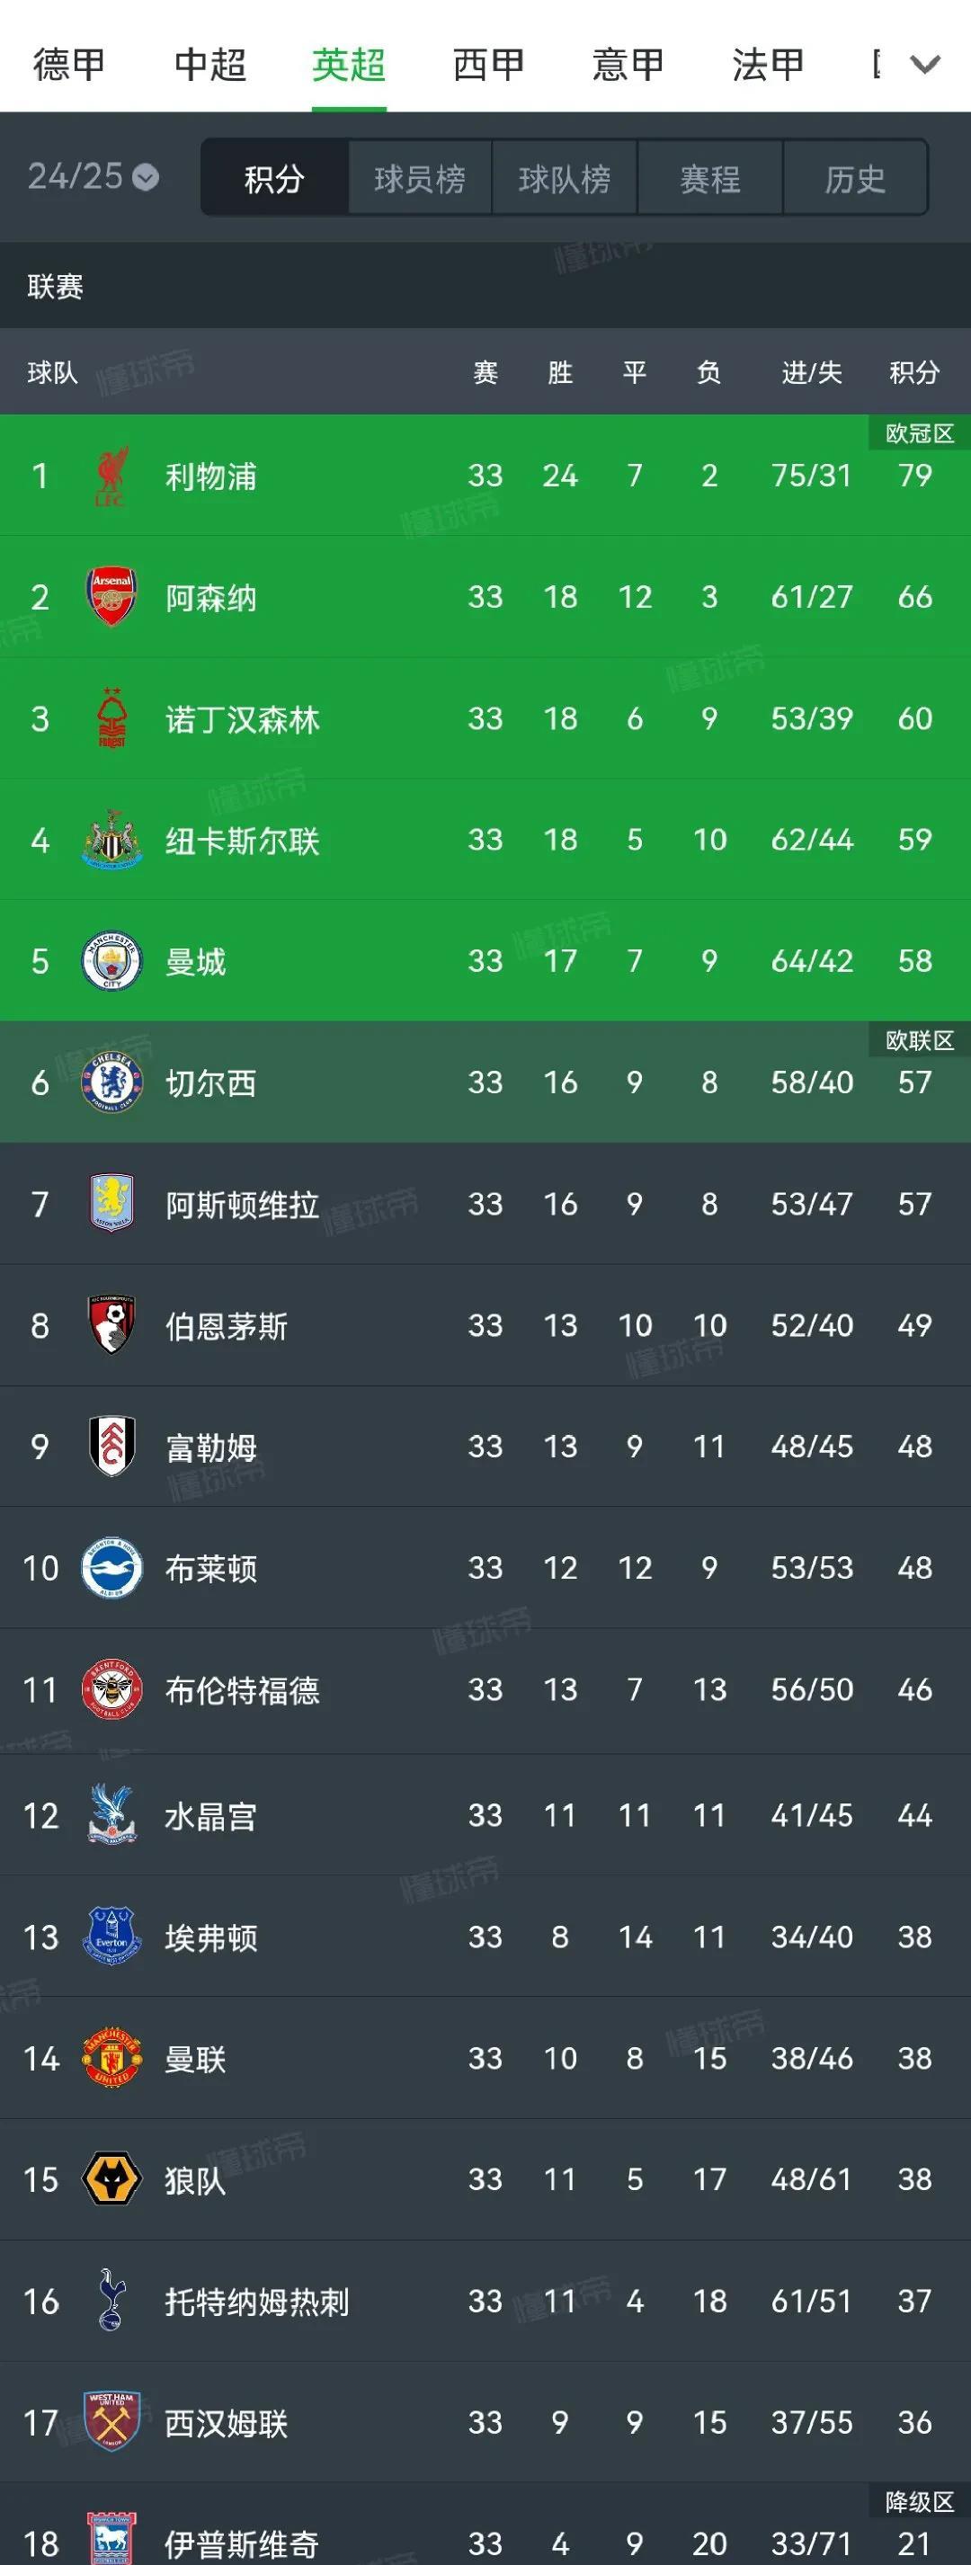Switch to the 西甲 league tab

click(x=488, y=65)
